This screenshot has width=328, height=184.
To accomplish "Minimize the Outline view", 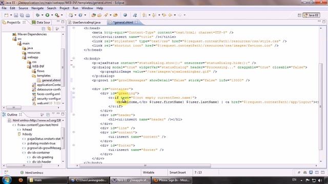I will [x=58, y=114].
